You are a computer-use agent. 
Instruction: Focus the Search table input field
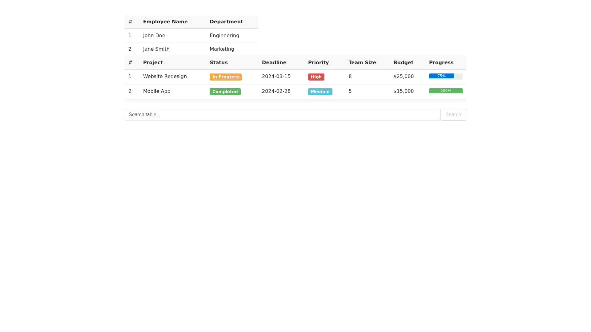coord(282,115)
